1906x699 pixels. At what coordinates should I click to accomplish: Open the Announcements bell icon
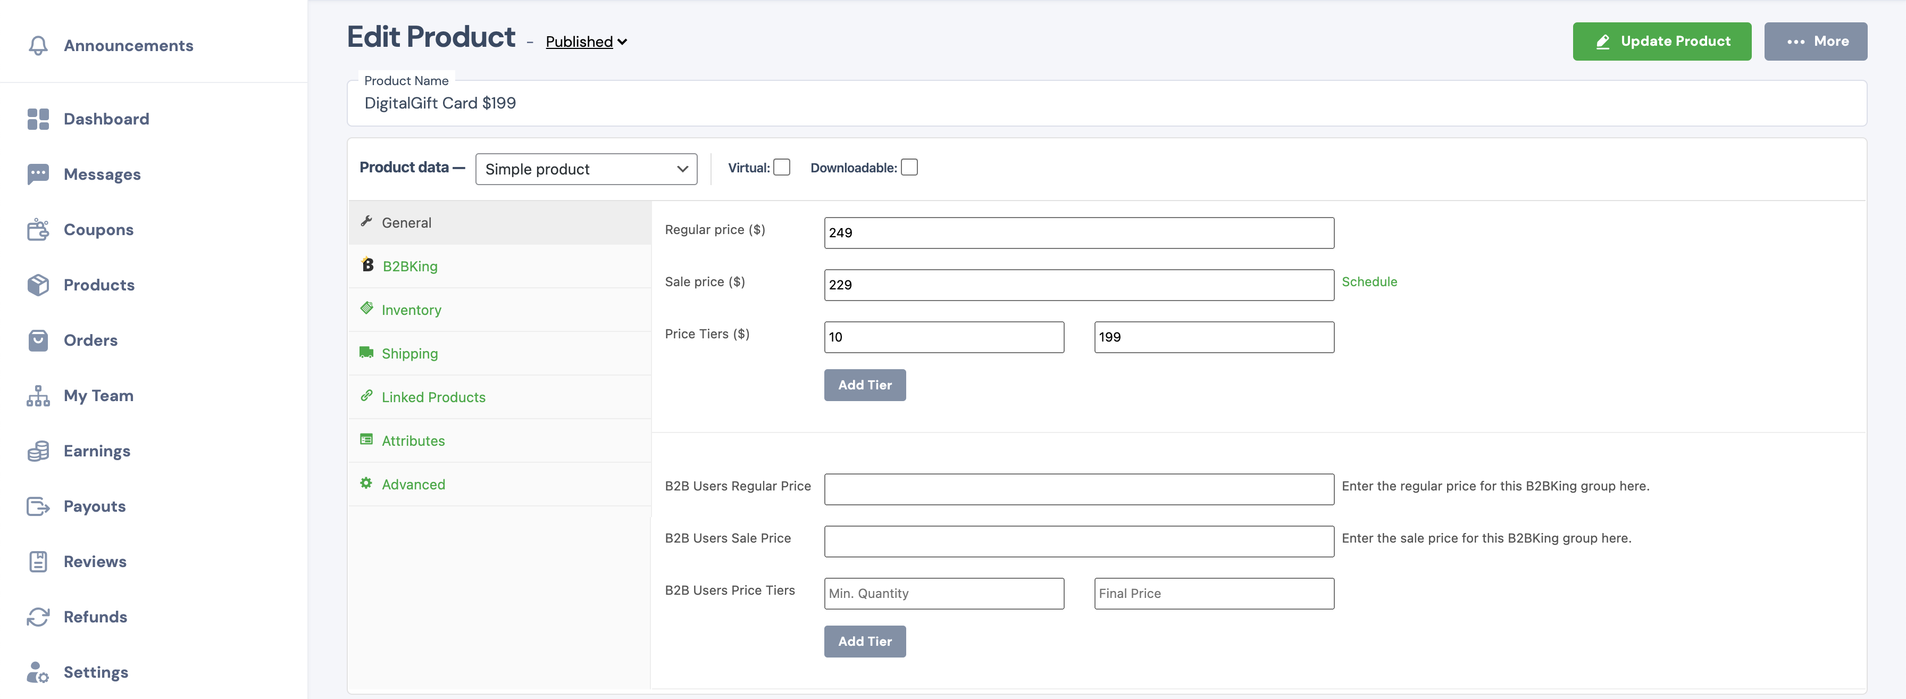[37, 45]
